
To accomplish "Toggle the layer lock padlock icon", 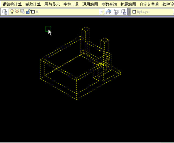I will tap(28, 12).
